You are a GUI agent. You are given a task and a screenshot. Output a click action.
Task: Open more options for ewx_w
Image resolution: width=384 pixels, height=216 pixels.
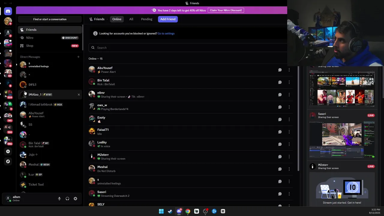point(289,107)
